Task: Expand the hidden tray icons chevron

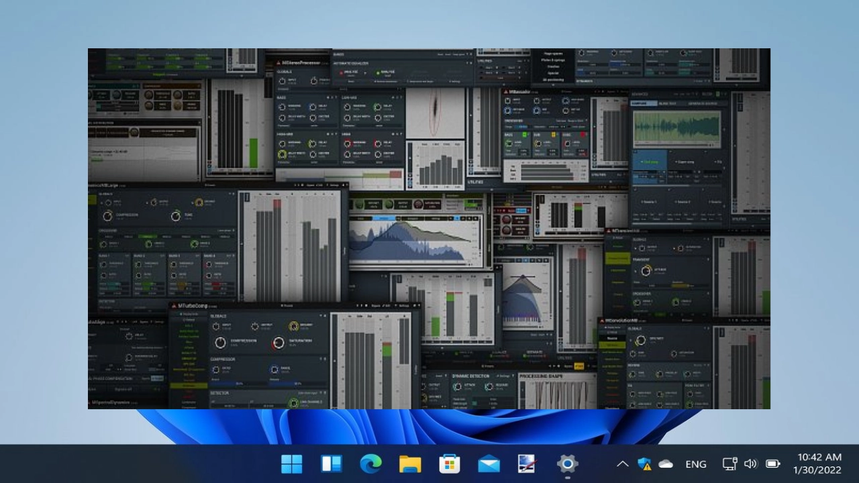Action: pos(622,464)
